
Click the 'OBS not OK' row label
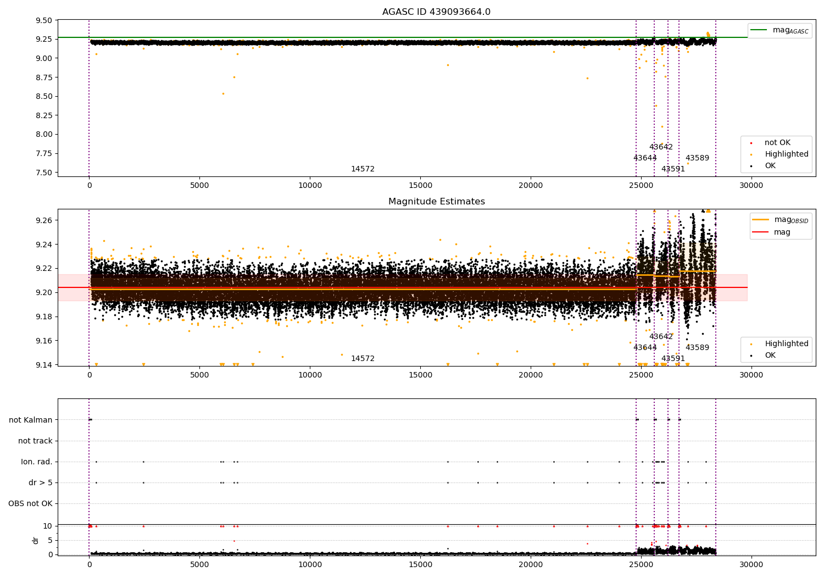pyautogui.click(x=31, y=504)
